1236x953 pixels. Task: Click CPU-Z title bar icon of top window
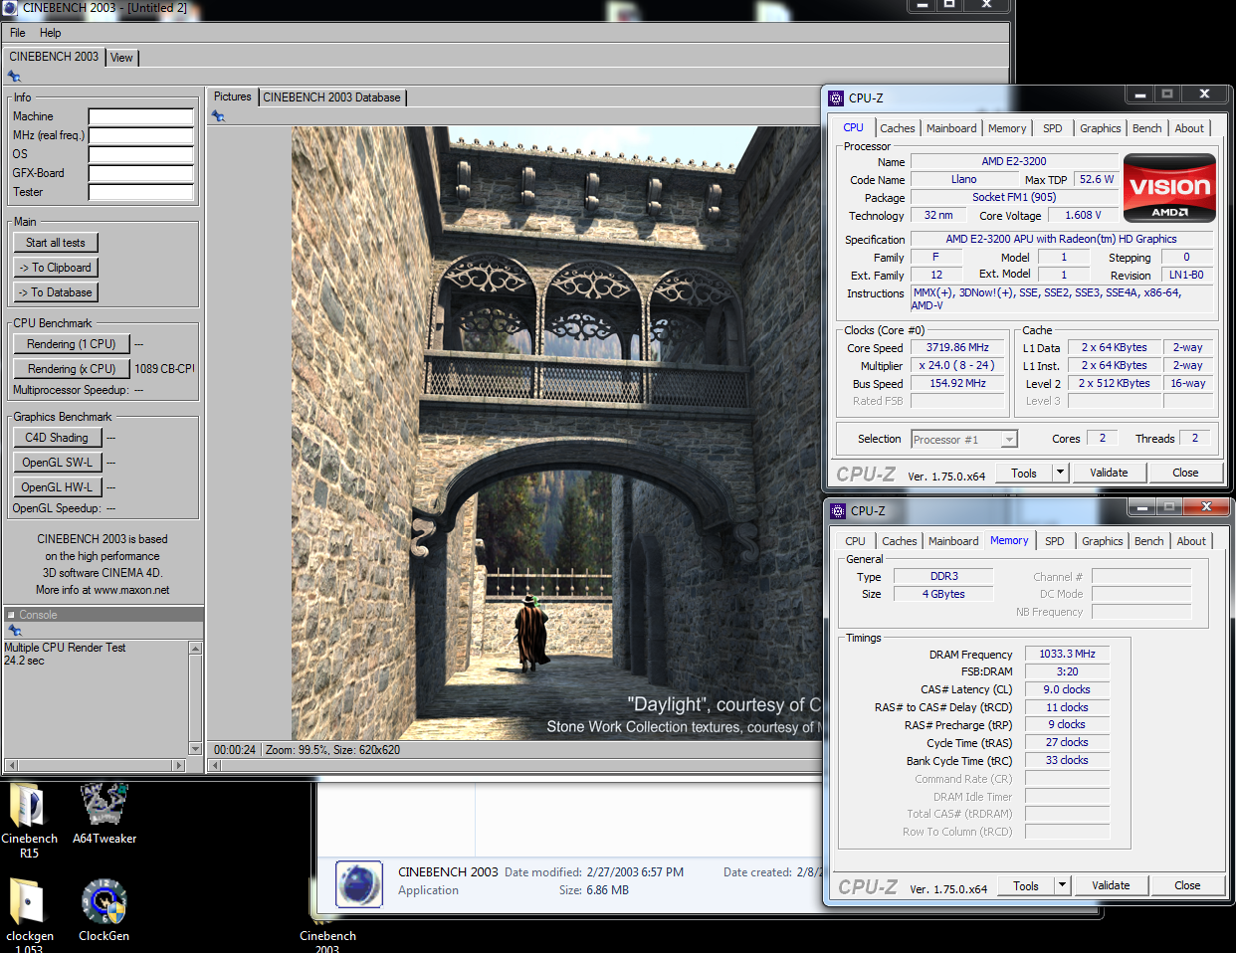coord(836,97)
